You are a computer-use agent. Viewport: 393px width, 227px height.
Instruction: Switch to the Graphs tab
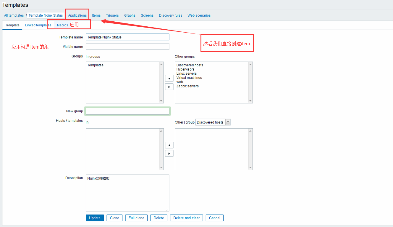130,15
